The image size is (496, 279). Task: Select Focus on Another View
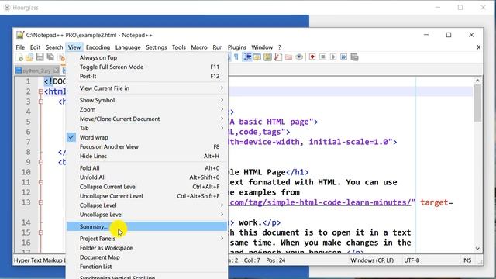(146, 146)
